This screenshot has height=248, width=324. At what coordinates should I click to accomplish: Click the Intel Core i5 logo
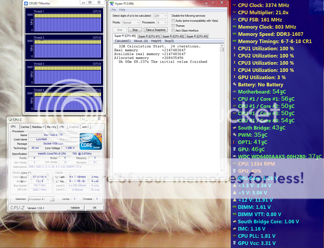pos(91,141)
